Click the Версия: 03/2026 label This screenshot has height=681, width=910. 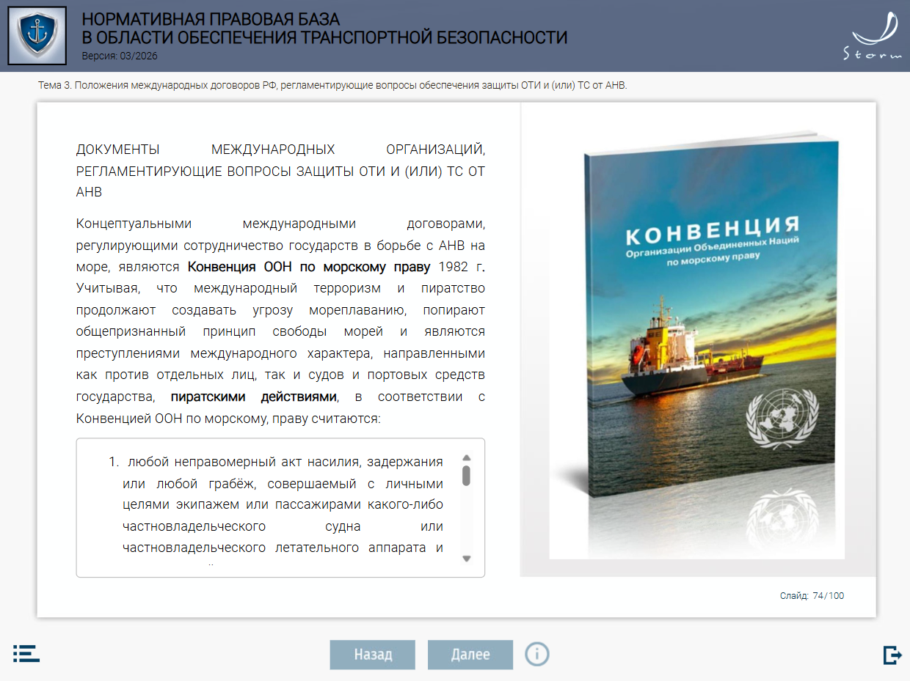119,56
